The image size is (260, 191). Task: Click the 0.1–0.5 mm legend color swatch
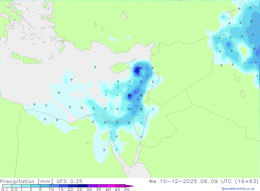7,186
